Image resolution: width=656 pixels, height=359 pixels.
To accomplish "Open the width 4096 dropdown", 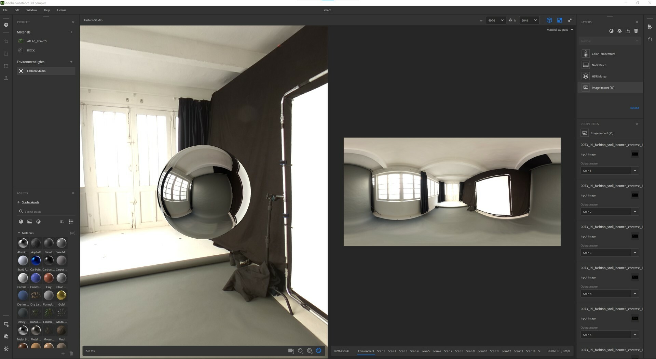I will (x=495, y=20).
